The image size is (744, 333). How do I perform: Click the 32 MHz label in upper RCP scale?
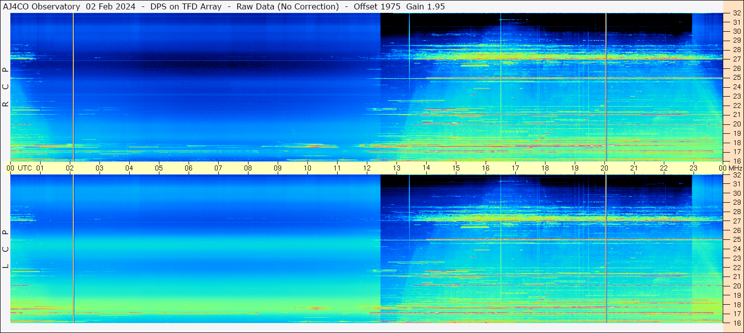click(x=736, y=13)
